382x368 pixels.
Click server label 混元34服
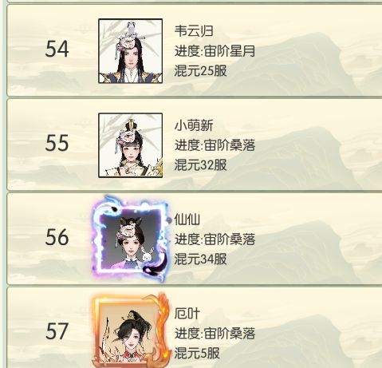click(x=201, y=259)
